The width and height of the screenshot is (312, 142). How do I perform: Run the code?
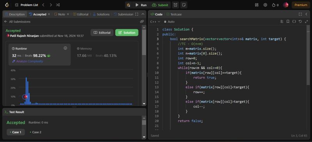[141, 5]
